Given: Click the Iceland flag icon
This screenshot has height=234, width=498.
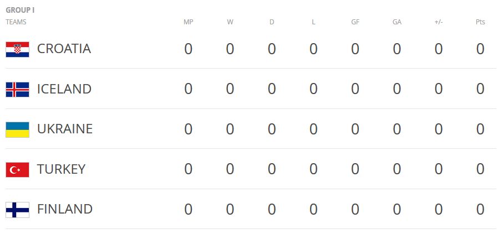Looking at the screenshot, I should pyautogui.click(x=17, y=90).
